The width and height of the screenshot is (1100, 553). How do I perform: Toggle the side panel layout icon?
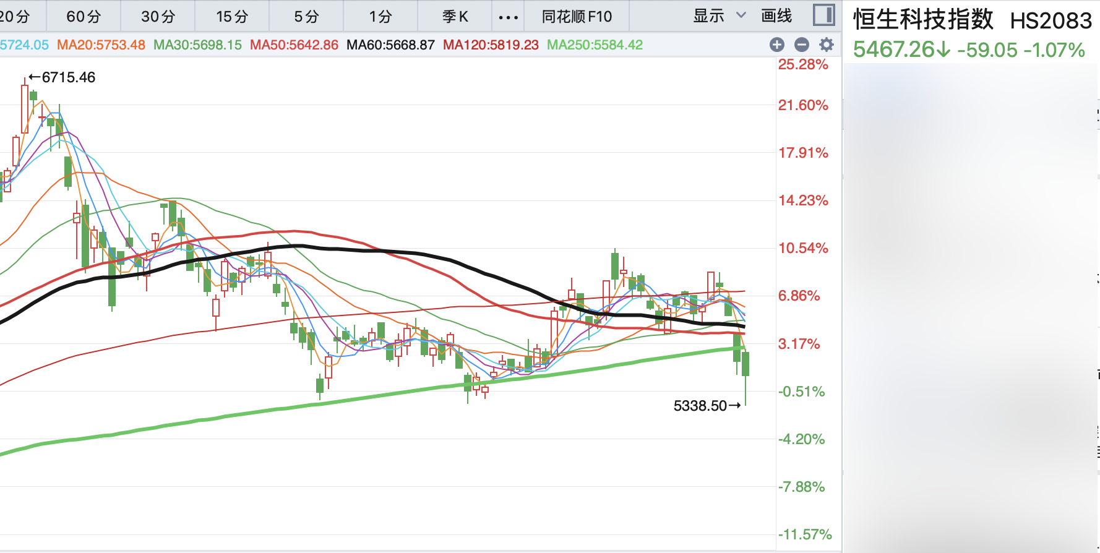[823, 15]
